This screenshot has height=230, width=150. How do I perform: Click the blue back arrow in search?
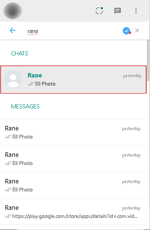pyautogui.click(x=13, y=31)
